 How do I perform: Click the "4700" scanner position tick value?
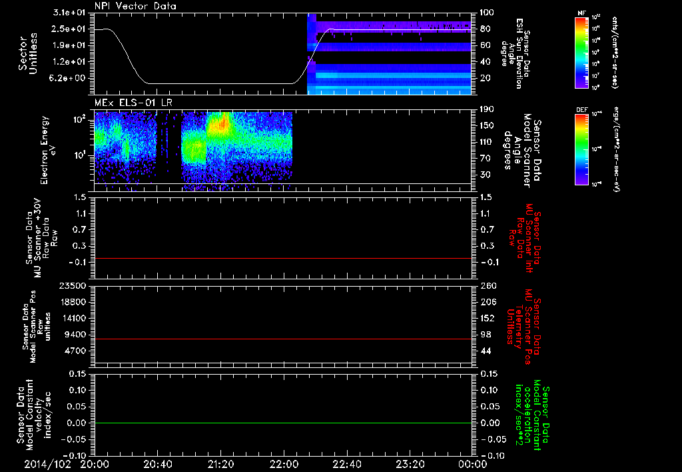(75, 351)
